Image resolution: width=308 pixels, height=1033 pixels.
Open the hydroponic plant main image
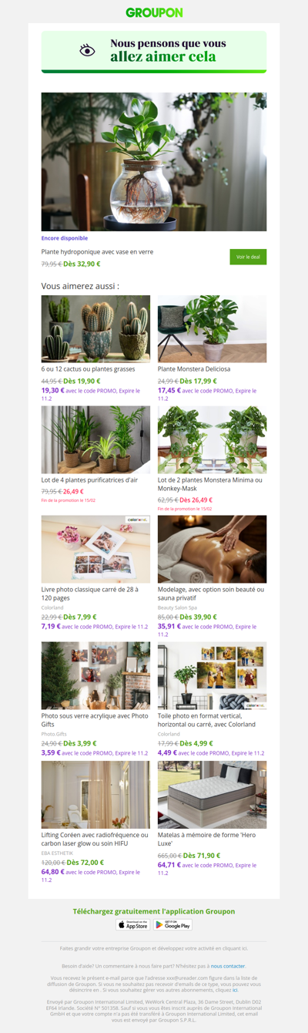154,162
